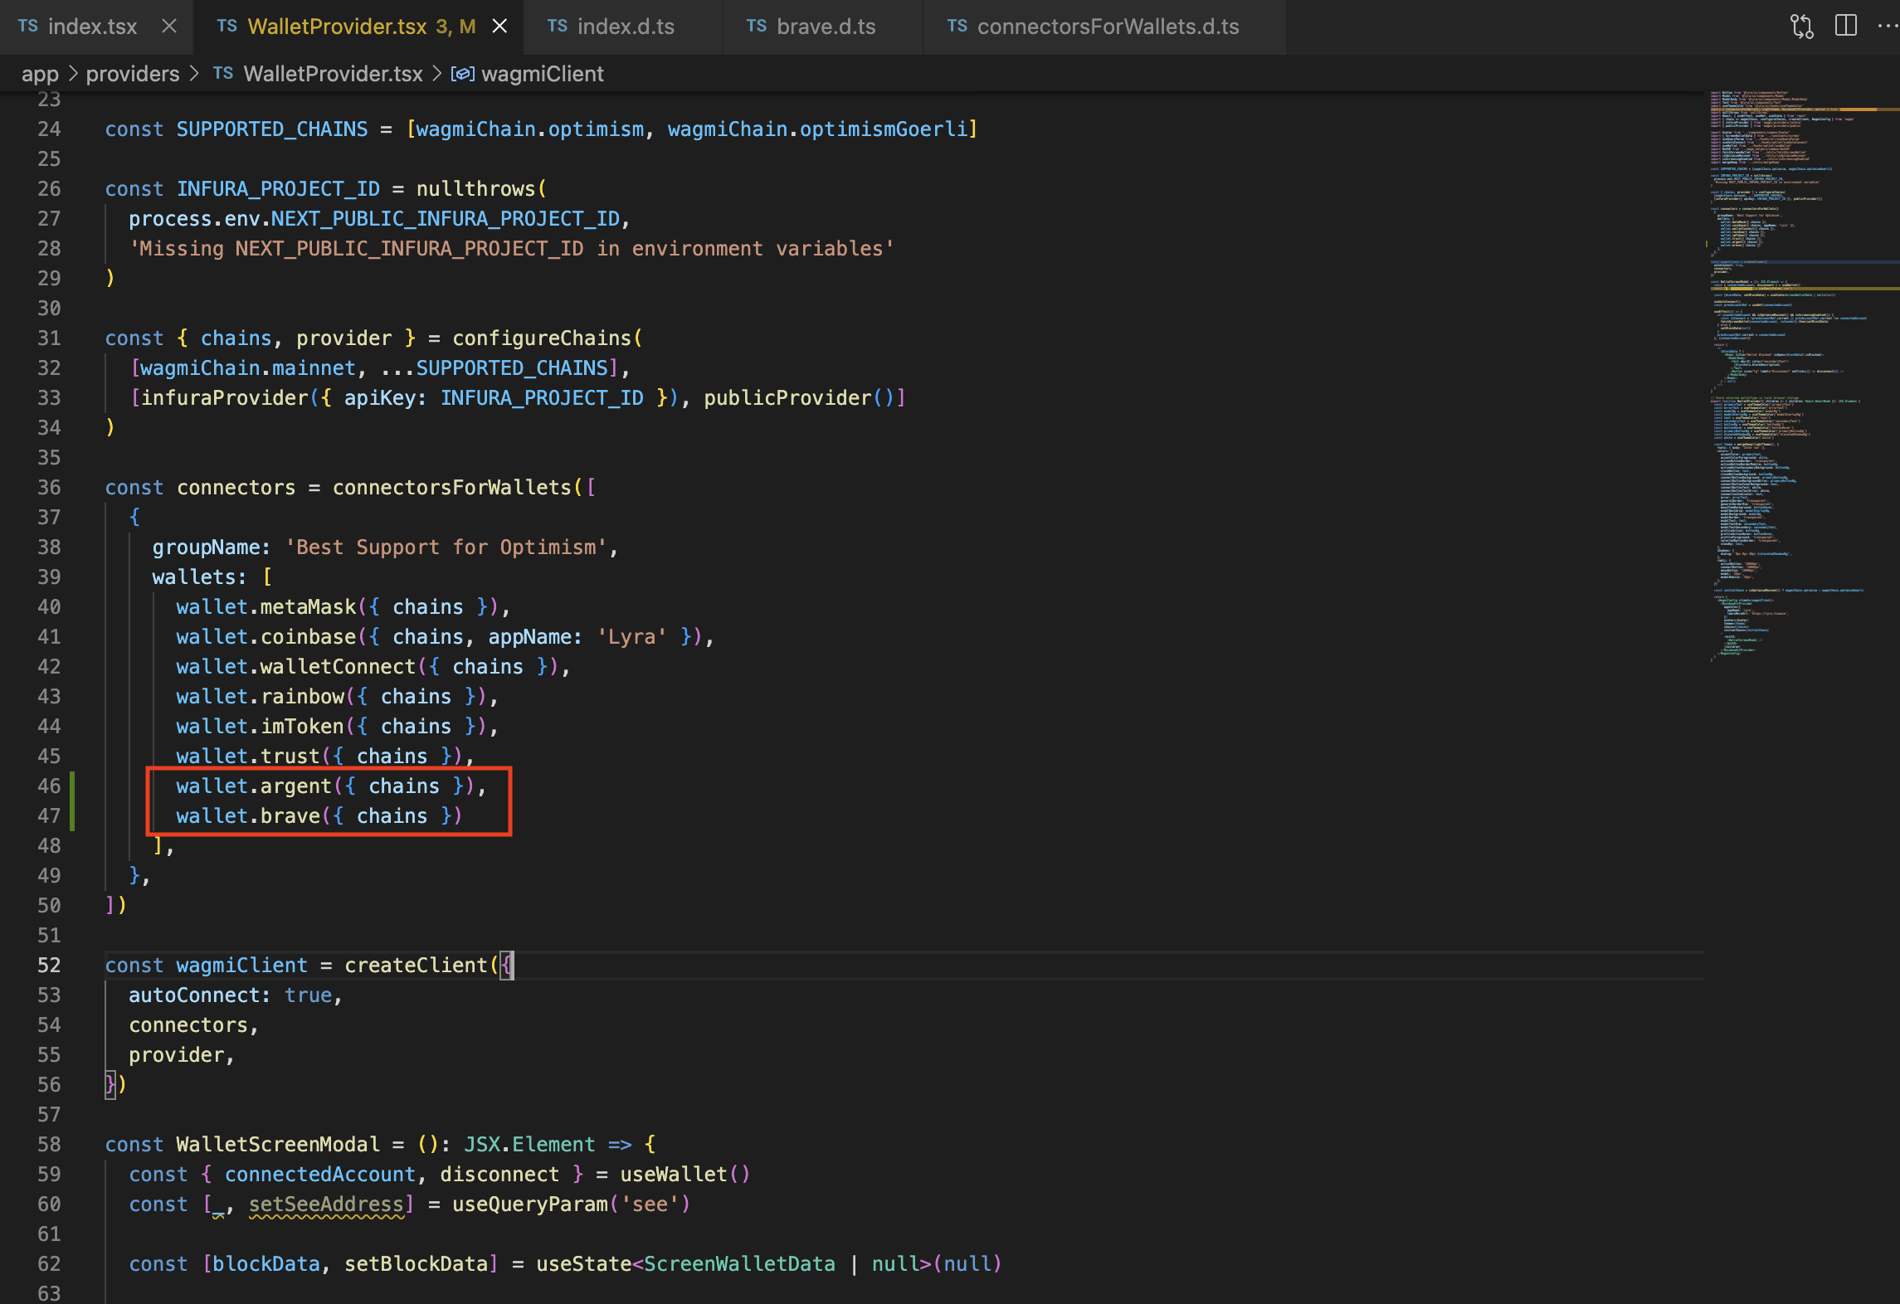Image resolution: width=1900 pixels, height=1304 pixels.
Task: Click the useQueryParam call
Action: (571, 1204)
